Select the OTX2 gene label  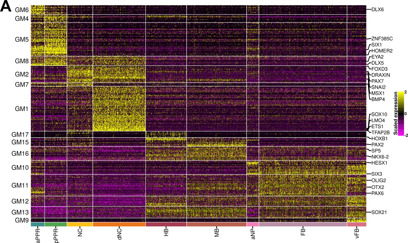[x=378, y=187]
